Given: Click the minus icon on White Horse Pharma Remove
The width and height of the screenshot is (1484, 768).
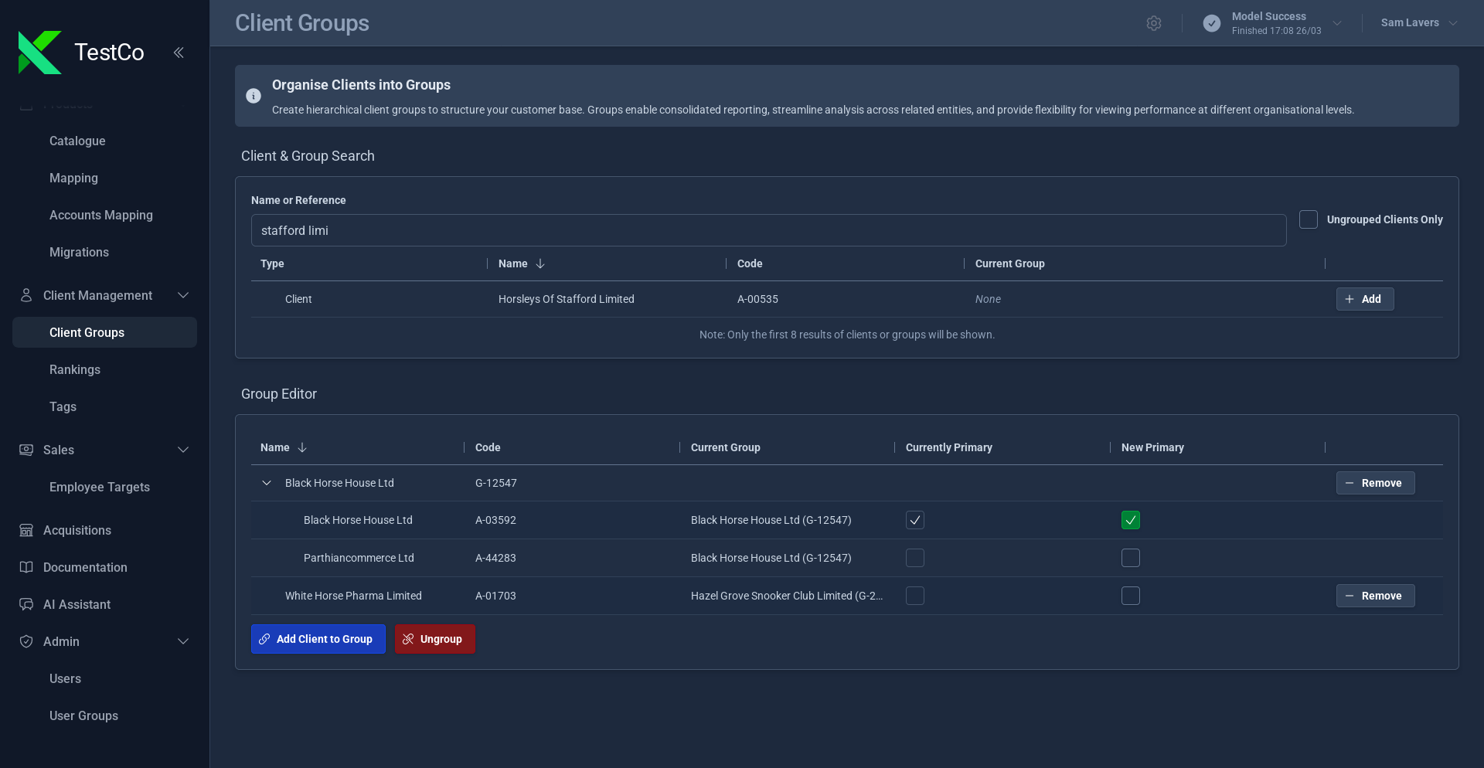Looking at the screenshot, I should pos(1350,596).
